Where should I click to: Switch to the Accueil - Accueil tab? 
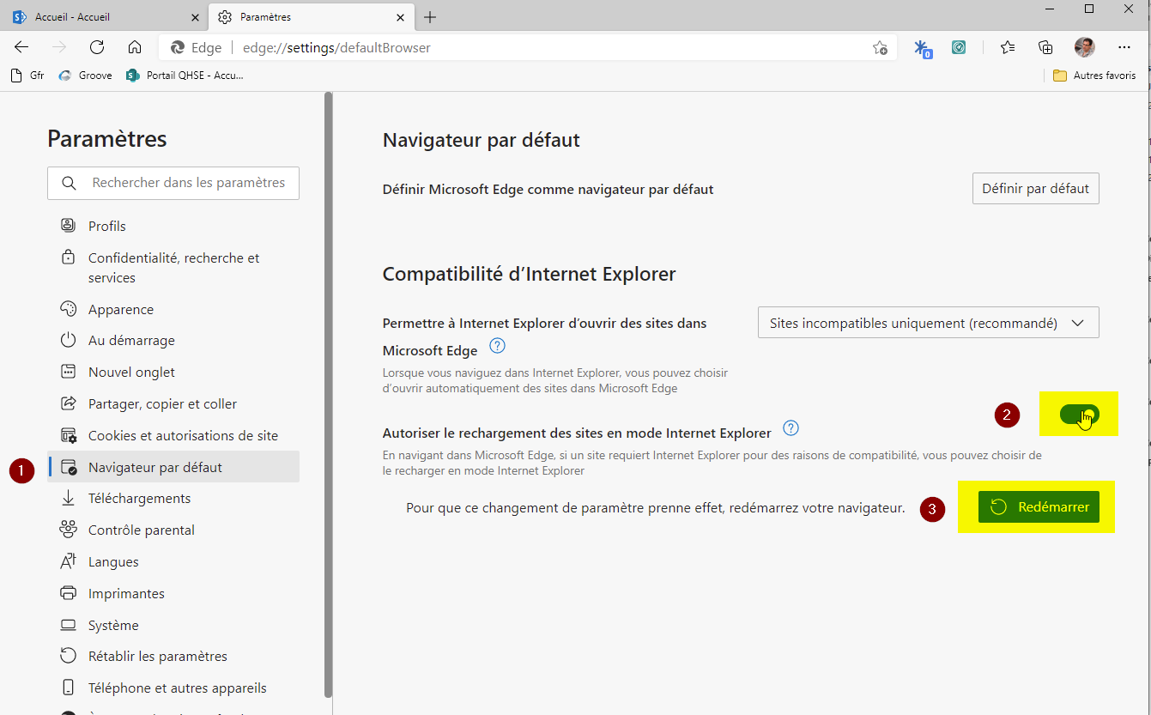pyautogui.click(x=105, y=17)
